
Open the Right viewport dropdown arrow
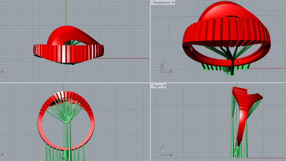coord(164,86)
